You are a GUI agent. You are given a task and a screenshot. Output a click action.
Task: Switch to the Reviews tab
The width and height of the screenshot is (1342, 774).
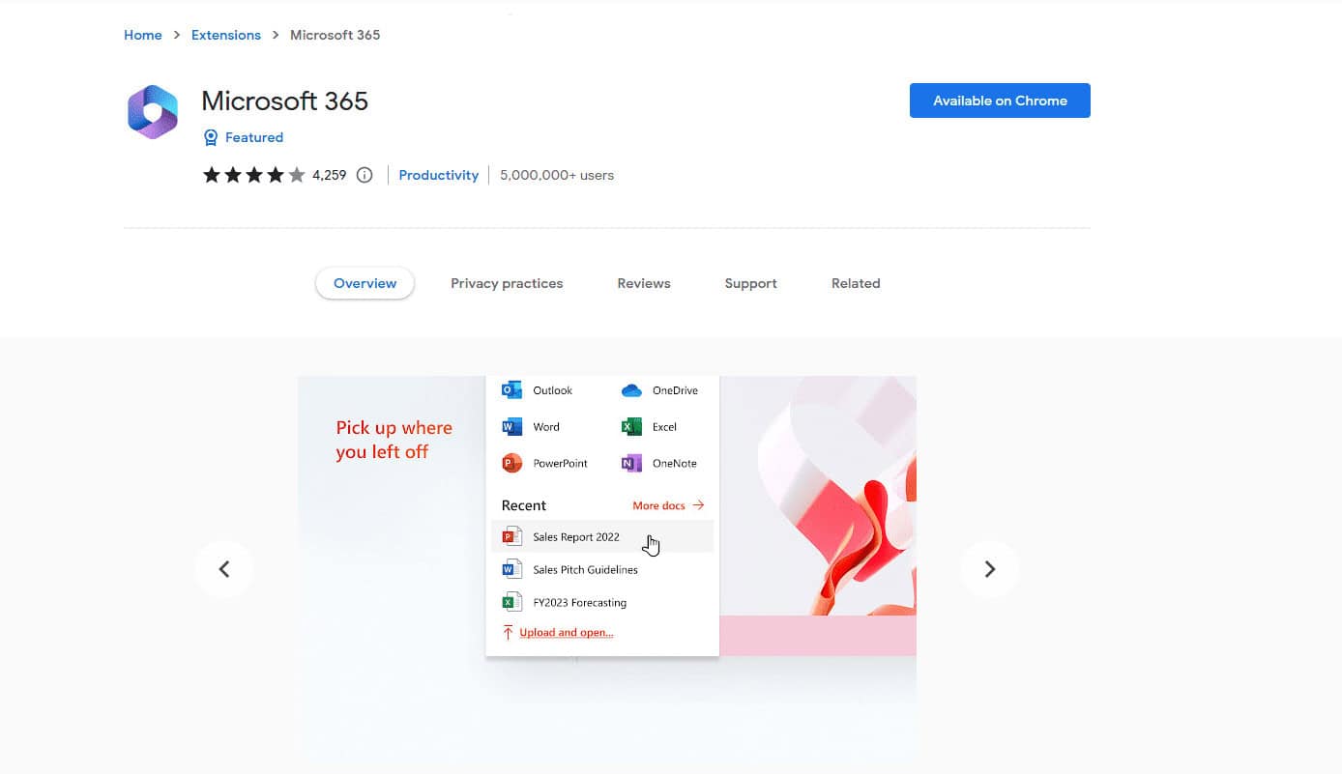(x=644, y=283)
